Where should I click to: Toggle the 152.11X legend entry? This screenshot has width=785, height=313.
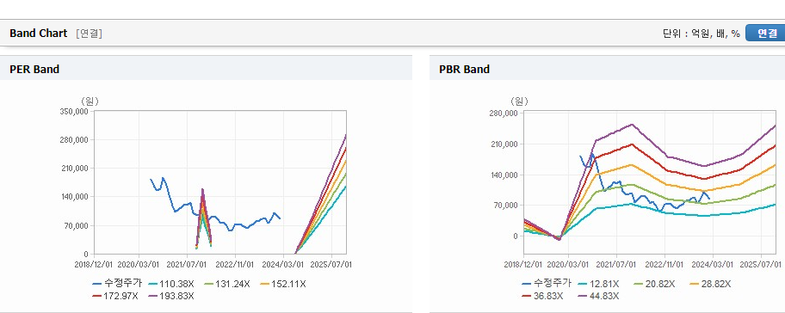(283, 284)
